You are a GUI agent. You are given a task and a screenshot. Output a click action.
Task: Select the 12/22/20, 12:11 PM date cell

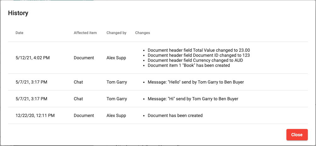pos(35,116)
